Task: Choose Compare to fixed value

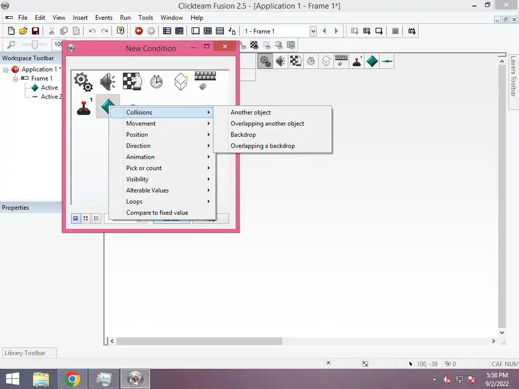Action: (162, 213)
